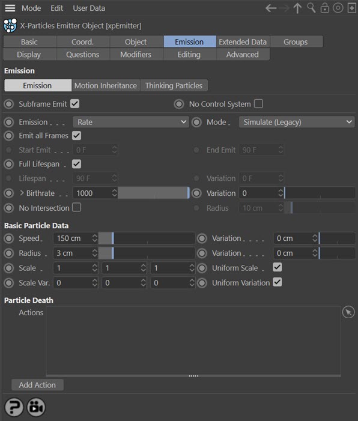The image size is (358, 421).
Task: Click the Birthrate slider bar
Action: click(x=154, y=193)
